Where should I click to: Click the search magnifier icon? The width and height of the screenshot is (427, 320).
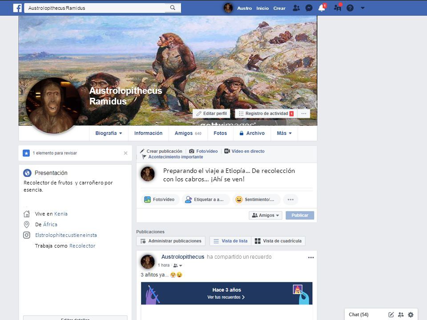point(173,8)
